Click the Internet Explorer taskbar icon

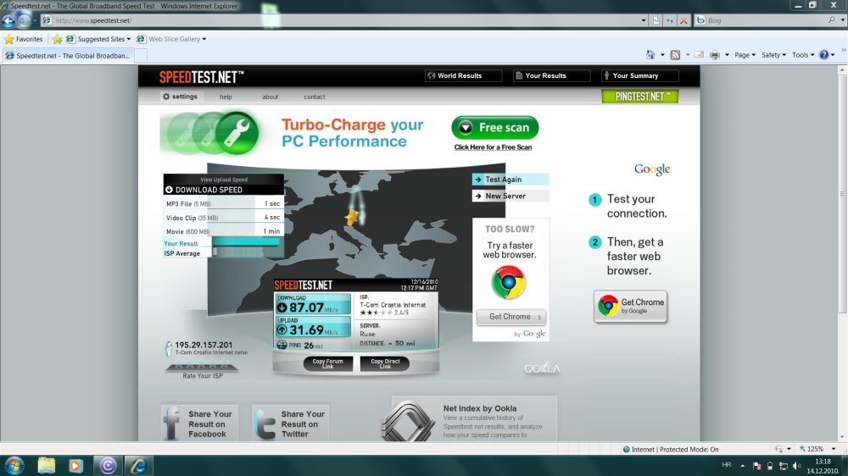[139, 465]
